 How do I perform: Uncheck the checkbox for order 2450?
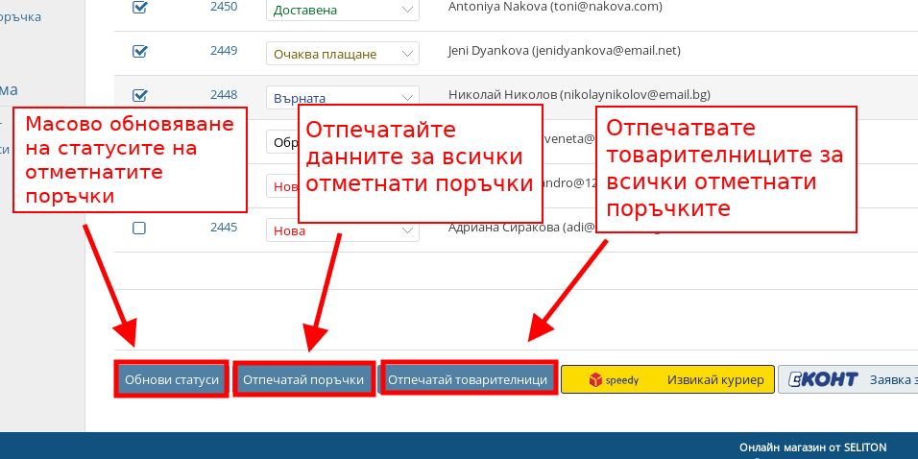(x=139, y=8)
